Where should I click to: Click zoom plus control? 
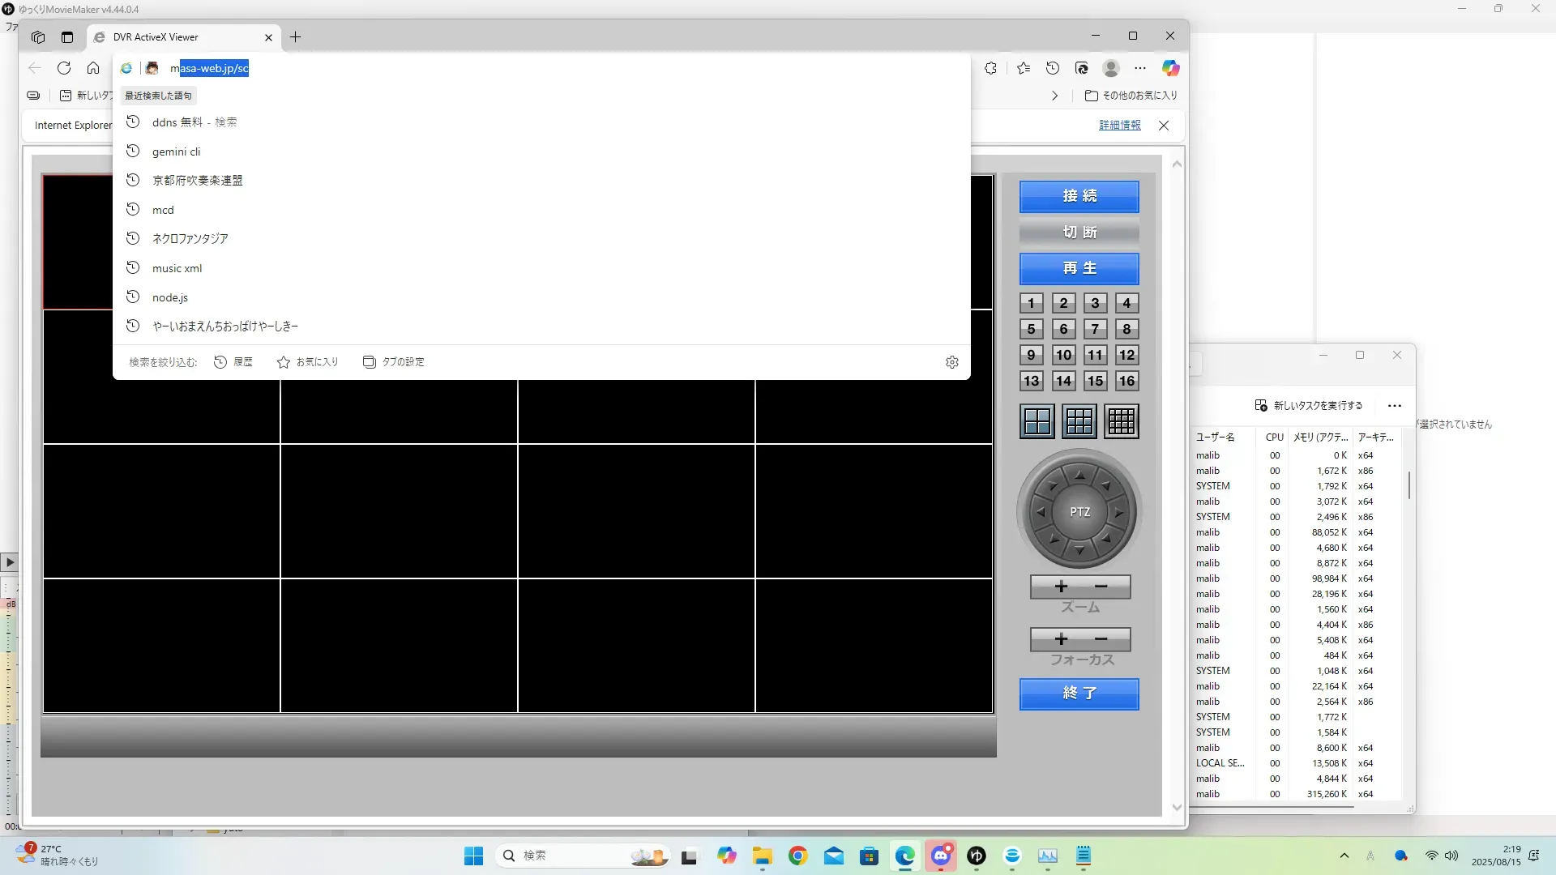[x=1061, y=587]
